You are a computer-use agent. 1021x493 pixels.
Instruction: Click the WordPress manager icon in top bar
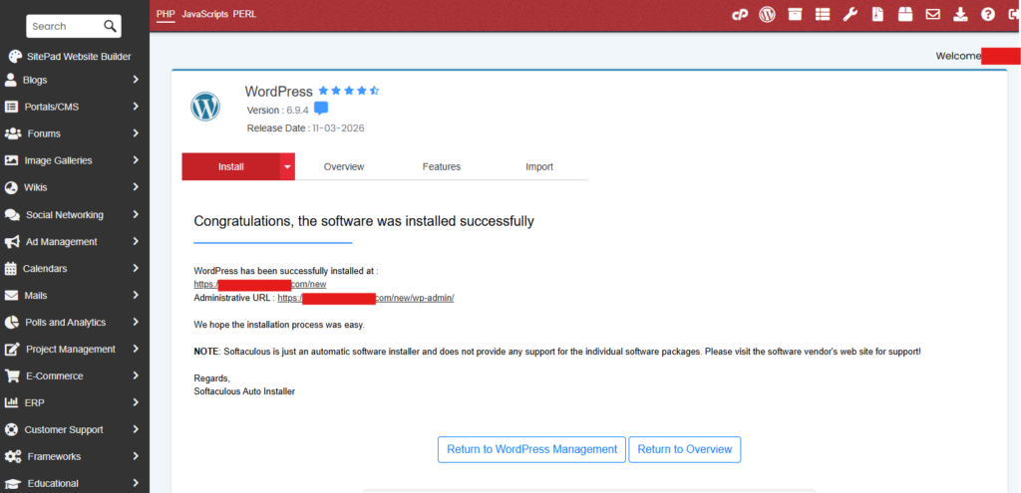point(767,14)
